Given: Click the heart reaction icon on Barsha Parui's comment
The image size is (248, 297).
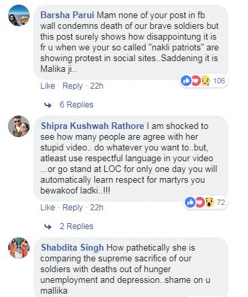Looking at the screenshot, I should point(196,81).
